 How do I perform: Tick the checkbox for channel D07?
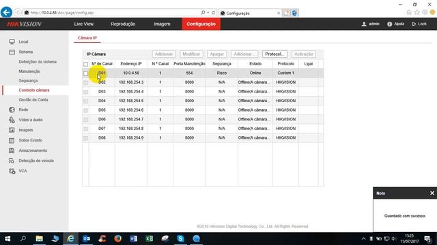coord(85,129)
